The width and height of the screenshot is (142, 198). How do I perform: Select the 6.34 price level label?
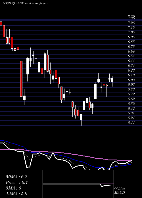[131, 66]
